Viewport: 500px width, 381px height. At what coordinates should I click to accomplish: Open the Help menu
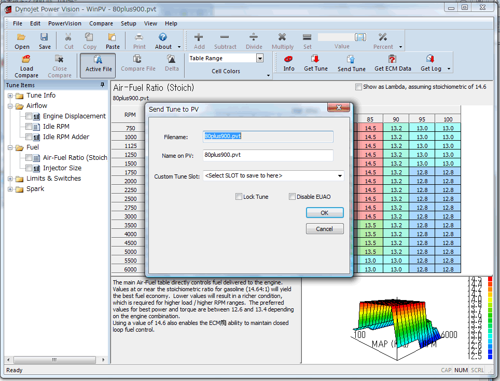(x=171, y=23)
